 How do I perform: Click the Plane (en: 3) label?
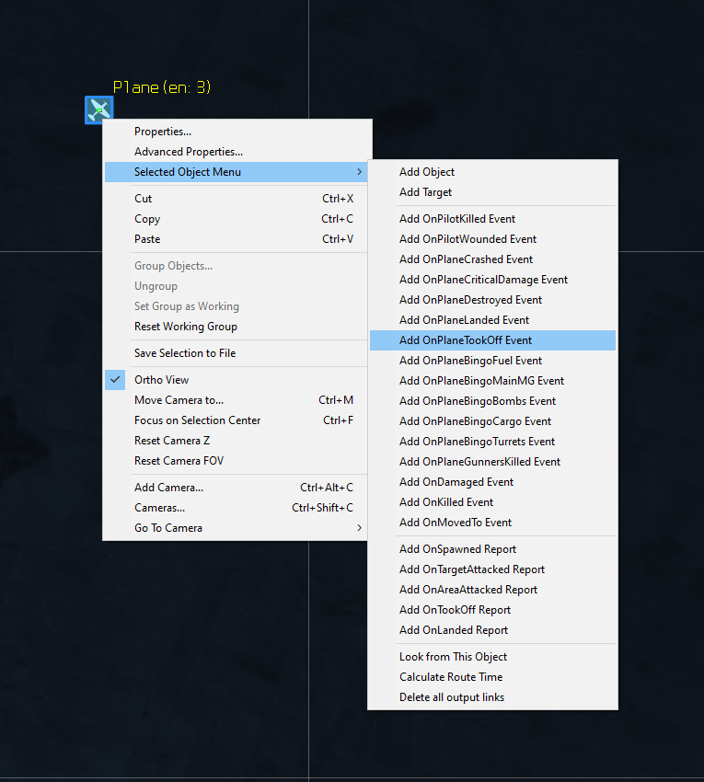(162, 87)
